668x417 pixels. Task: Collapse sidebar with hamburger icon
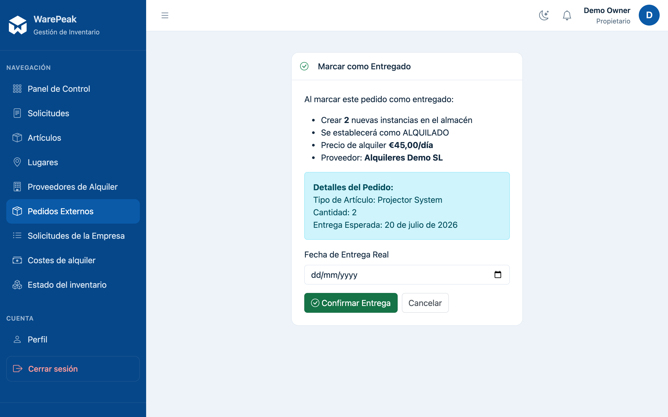click(165, 15)
